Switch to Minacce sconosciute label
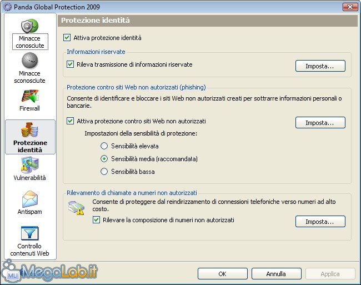 point(29,77)
